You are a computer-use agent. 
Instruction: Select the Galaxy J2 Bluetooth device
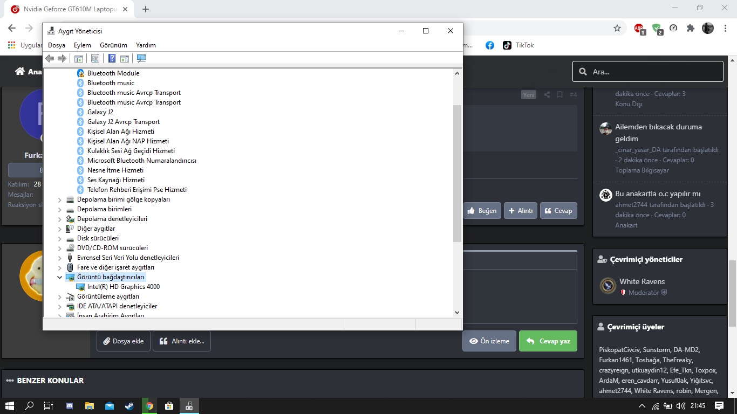pos(100,112)
